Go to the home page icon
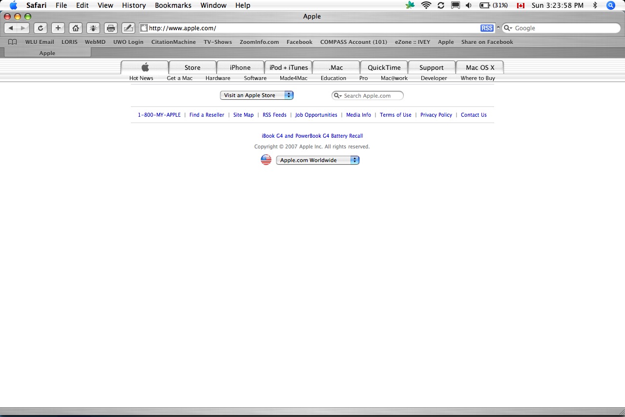The image size is (625, 417). [75, 28]
